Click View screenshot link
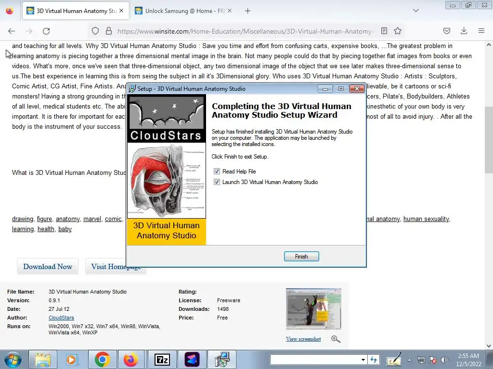 click(303, 339)
